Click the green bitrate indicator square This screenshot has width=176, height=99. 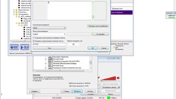(109, 98)
